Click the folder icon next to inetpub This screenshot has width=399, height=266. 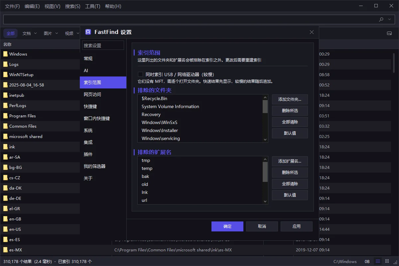pos(5,95)
